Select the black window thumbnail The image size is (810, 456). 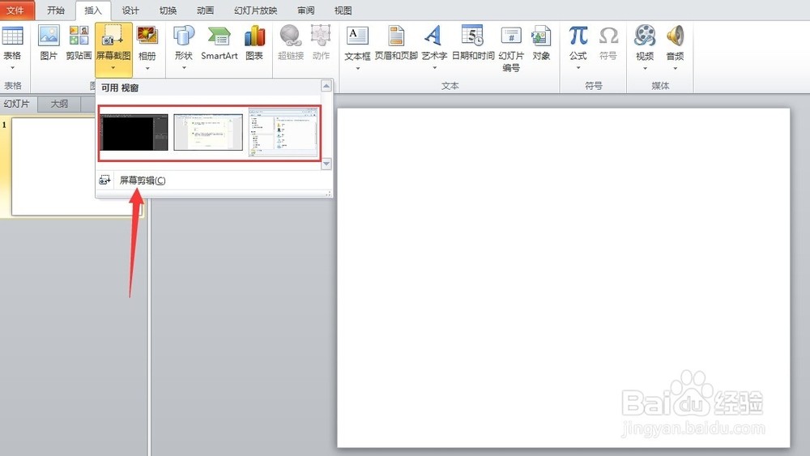pos(134,133)
